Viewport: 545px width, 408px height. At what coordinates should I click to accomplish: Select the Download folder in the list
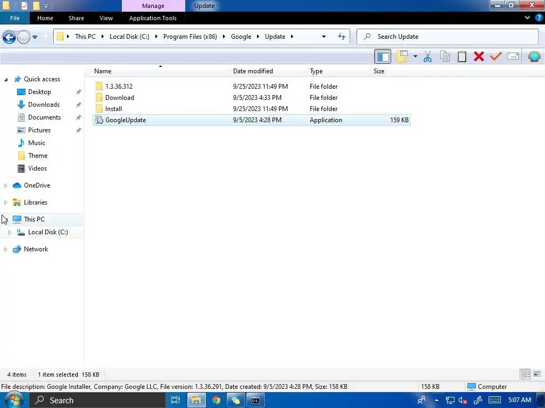252,98
